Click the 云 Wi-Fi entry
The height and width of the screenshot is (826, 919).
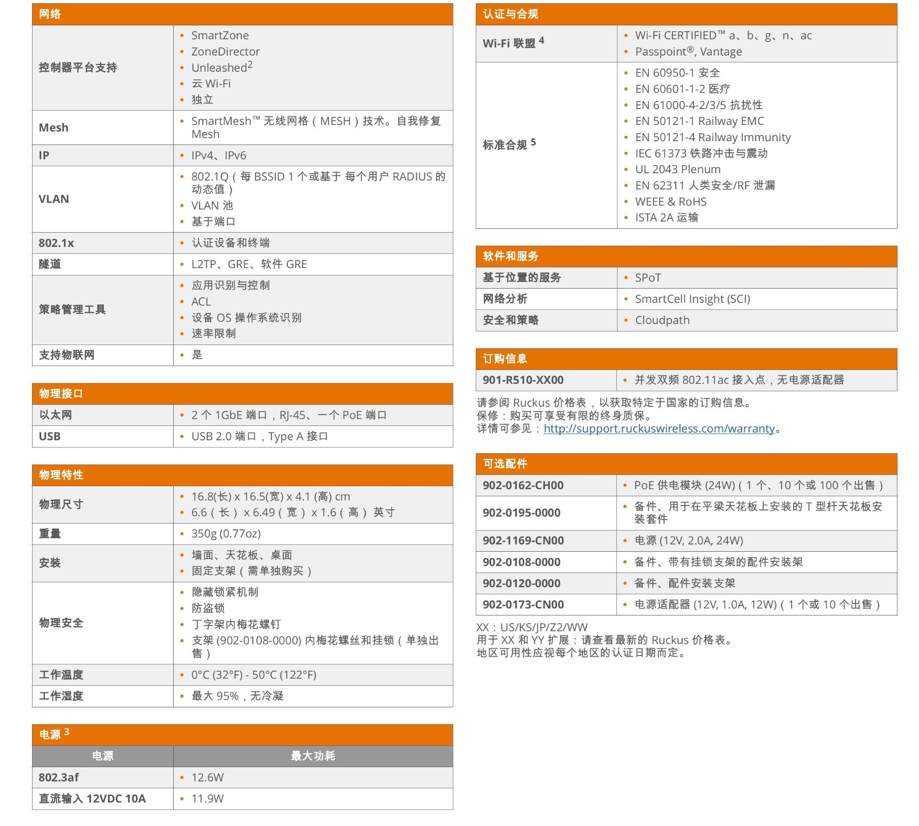[211, 84]
